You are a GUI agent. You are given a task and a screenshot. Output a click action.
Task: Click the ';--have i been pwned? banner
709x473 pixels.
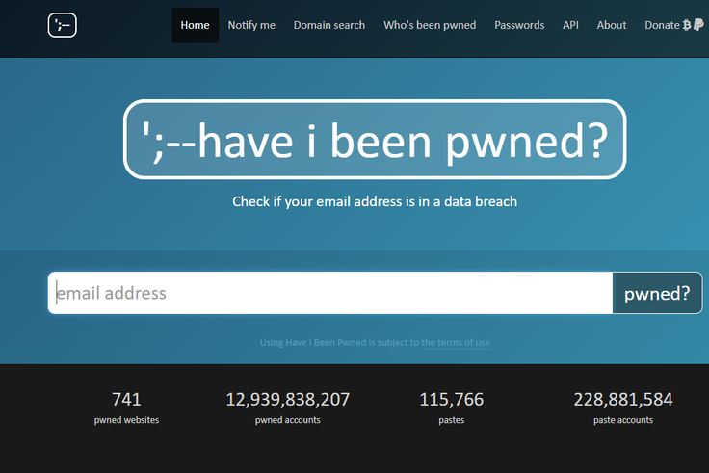pyautogui.click(x=375, y=140)
